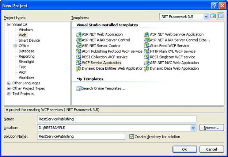Switch templates to large icons view

pos(213,16)
